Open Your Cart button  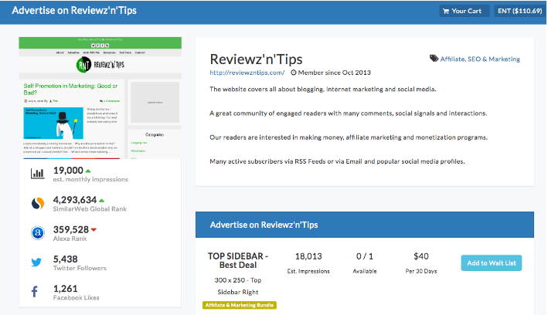[464, 11]
